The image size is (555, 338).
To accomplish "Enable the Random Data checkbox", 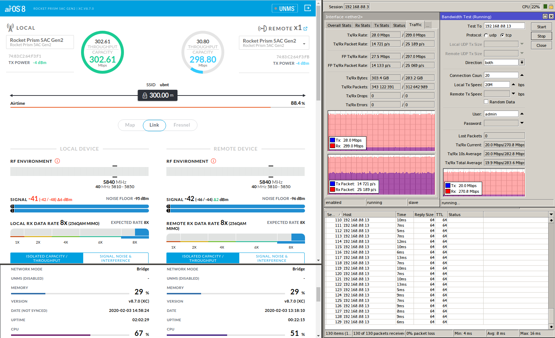I will [486, 102].
